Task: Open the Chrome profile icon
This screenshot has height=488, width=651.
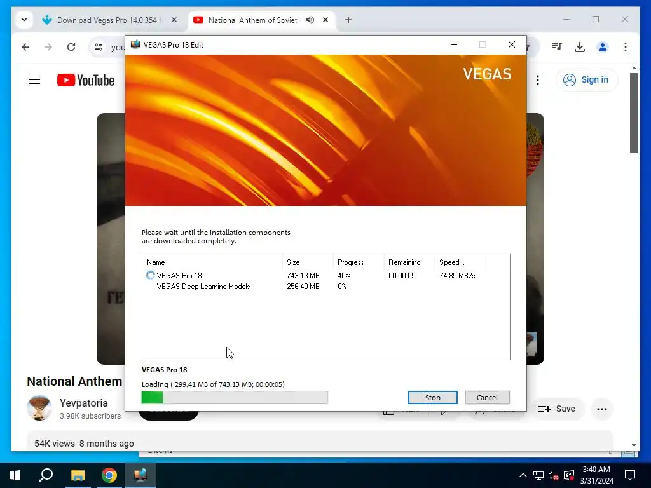Action: click(x=603, y=47)
